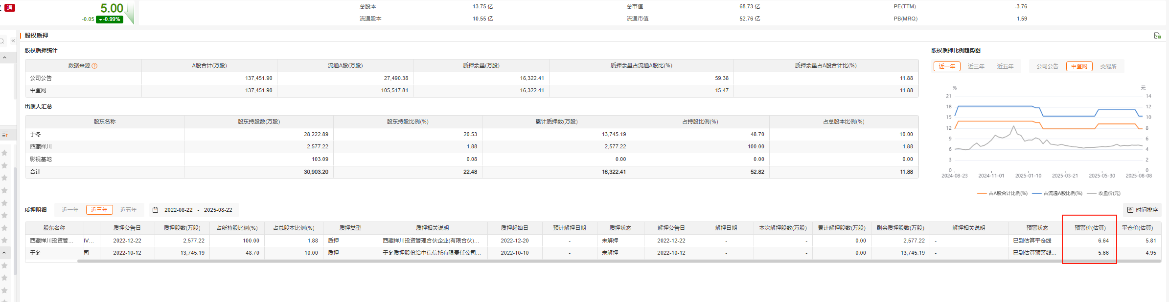Click the red 通 badge icon
This screenshot has width=1169, height=302.
(9, 8)
